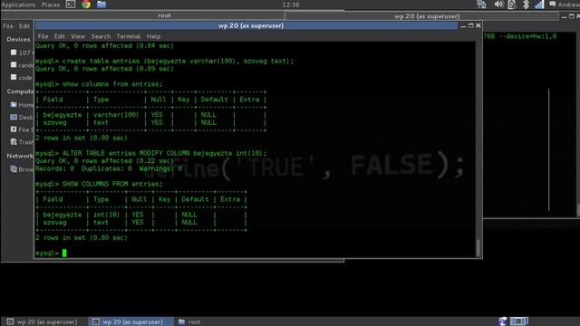This screenshot has width=580, height=326.
Task: Switch to first wp 20 taskbar entry
Action: (43, 321)
